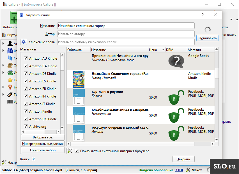Click Tags icon in main sidebar
The width and height of the screenshot is (239, 174).
click(x=10, y=94)
